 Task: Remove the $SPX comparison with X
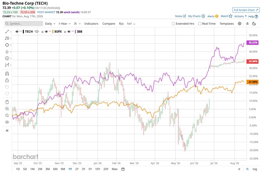tap(65, 32)
